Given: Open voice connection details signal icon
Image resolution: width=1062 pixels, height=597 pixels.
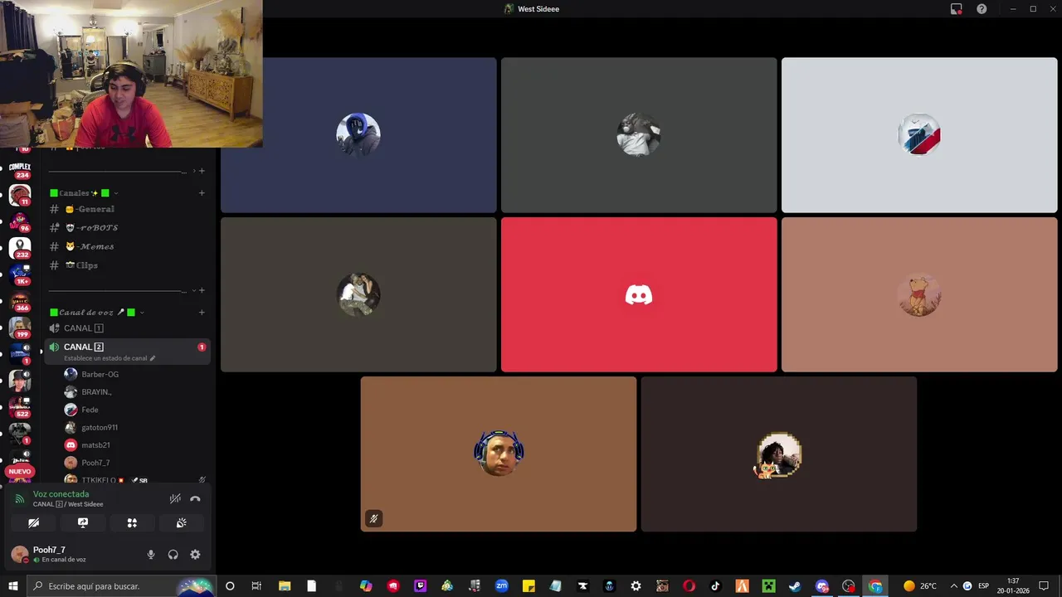Looking at the screenshot, I should pos(20,498).
